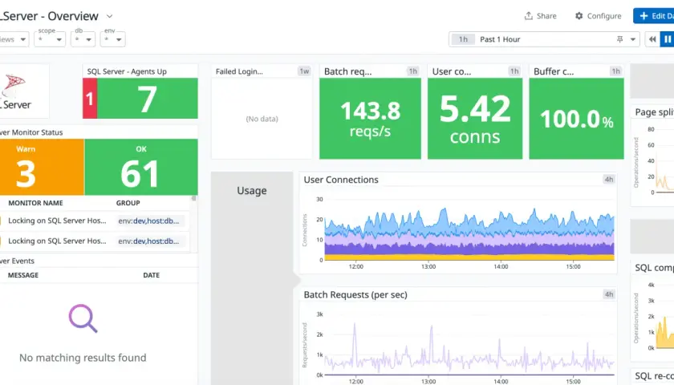Click the Edit Dashboard button

[x=654, y=16]
